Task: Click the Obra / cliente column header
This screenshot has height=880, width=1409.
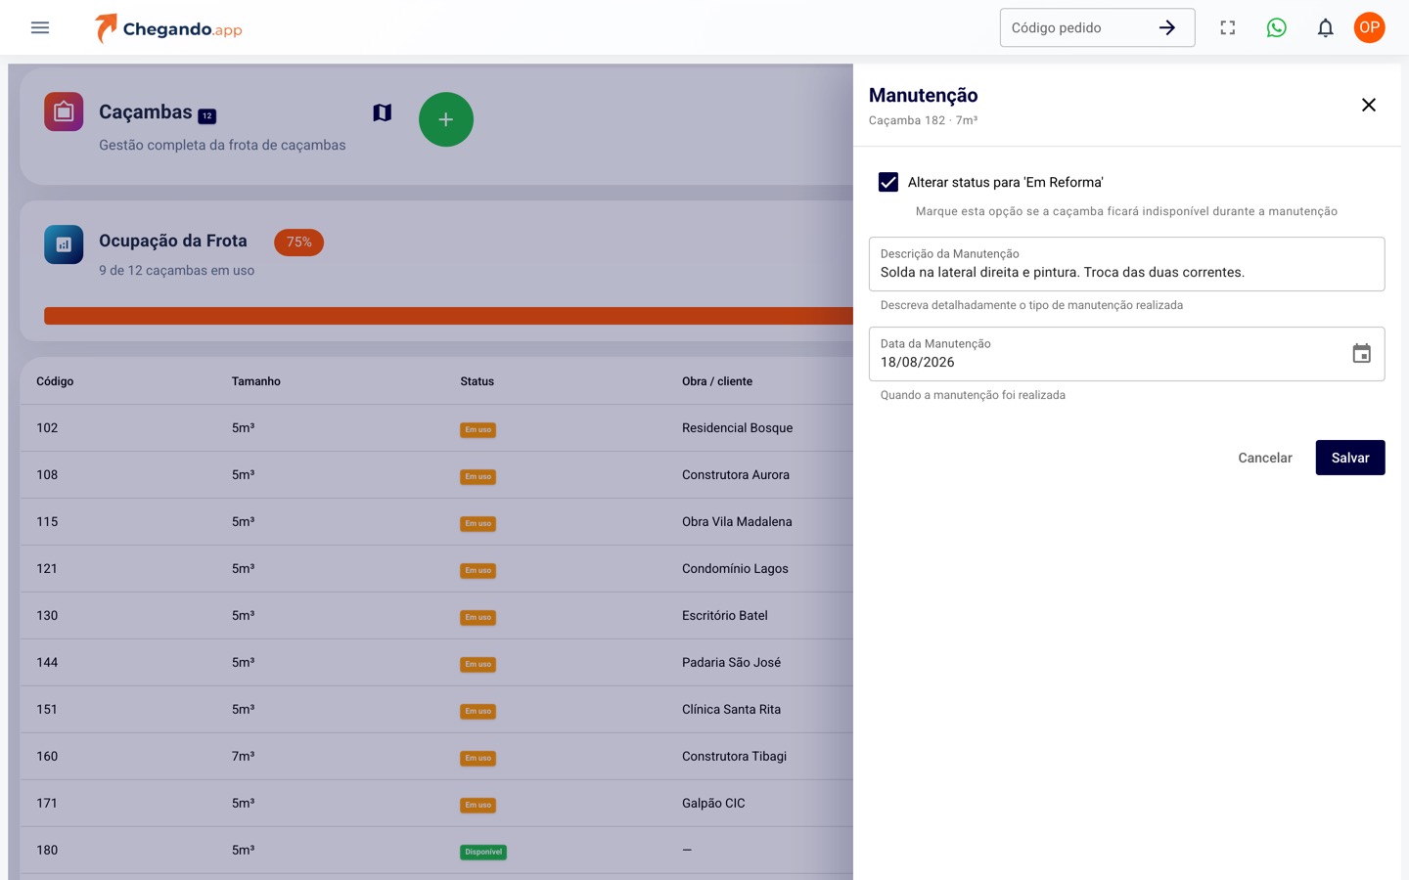Action: [717, 381]
